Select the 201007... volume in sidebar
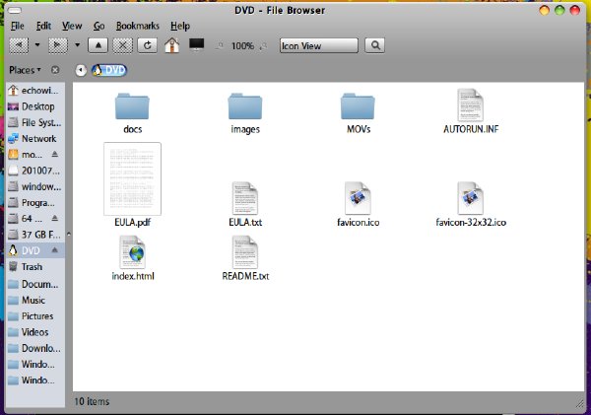591x415 pixels. point(35,171)
